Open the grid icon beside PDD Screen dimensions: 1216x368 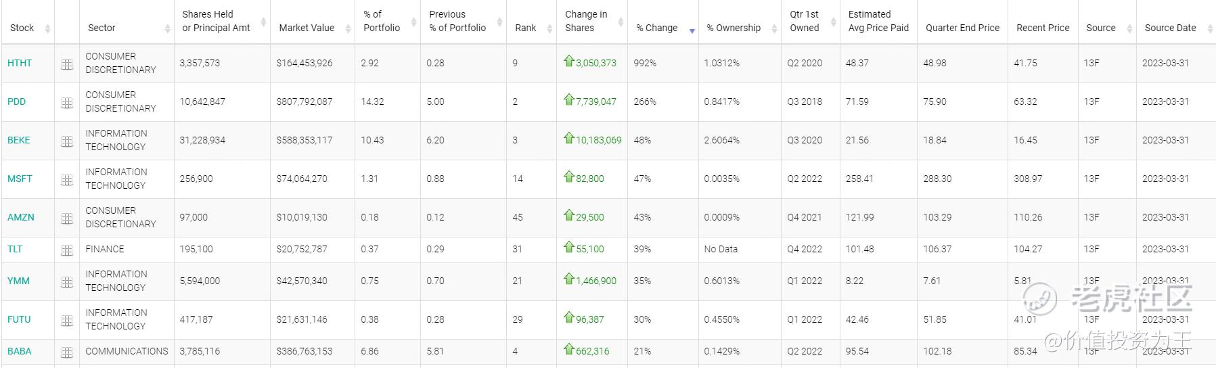67,103
